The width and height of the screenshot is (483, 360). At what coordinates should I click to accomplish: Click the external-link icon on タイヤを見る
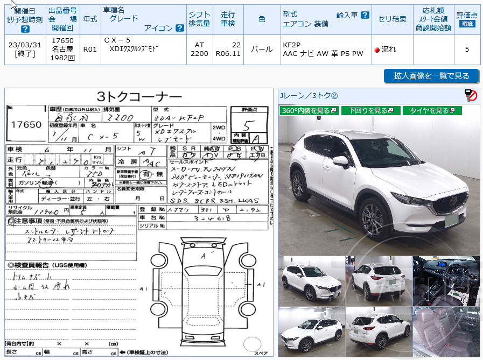(452, 109)
